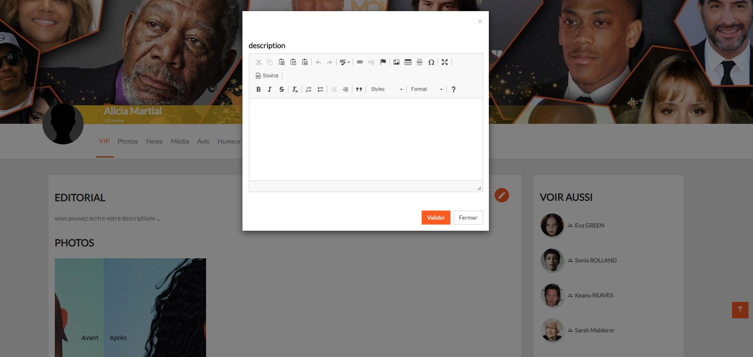
Task: Insert special character with Omega icon
Action: [x=431, y=62]
